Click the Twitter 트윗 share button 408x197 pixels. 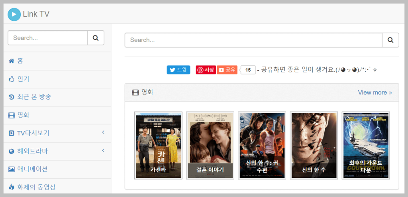pyautogui.click(x=178, y=70)
